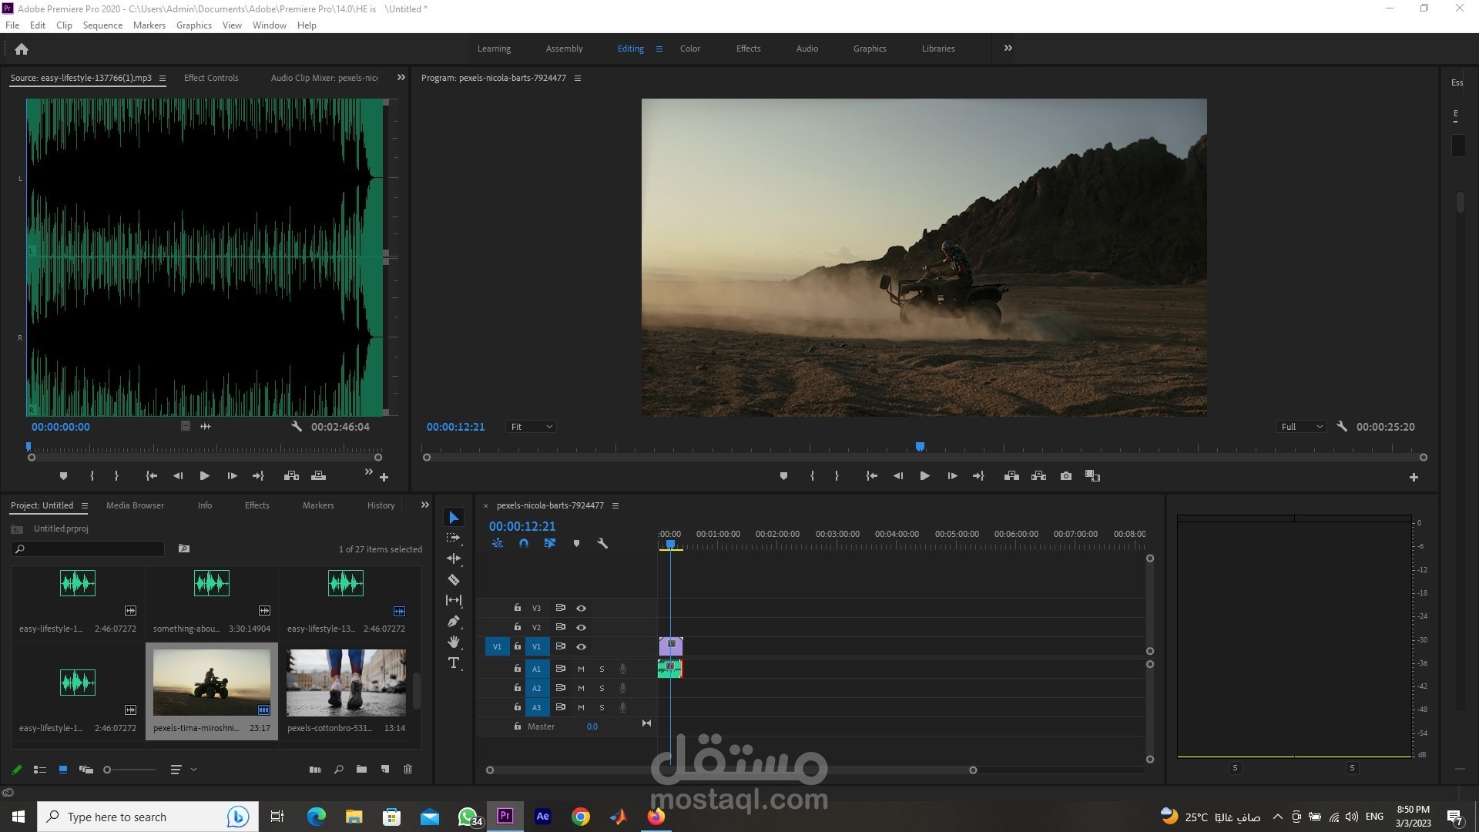The height and width of the screenshot is (832, 1479).
Task: Select the Type tool
Action: click(x=454, y=663)
